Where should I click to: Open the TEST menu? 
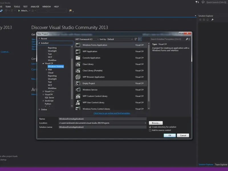coord(25,7)
